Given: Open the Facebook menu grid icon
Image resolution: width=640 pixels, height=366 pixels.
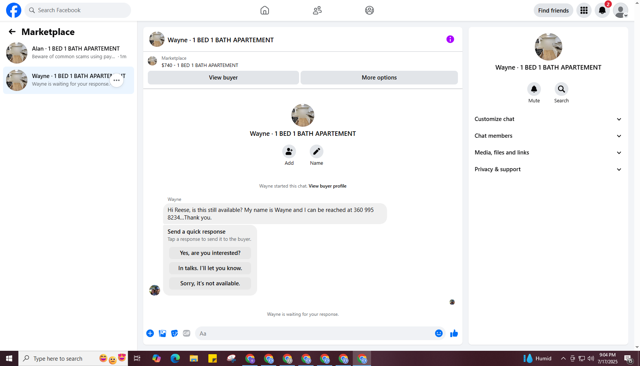Looking at the screenshot, I should click(584, 10).
